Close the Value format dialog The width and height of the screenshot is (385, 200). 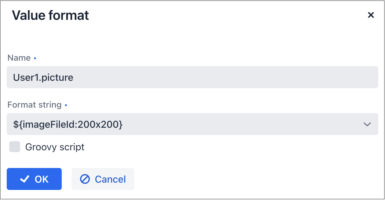point(371,15)
